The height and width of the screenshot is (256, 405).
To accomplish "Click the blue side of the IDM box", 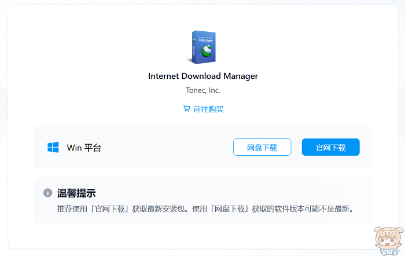I will (192, 47).
